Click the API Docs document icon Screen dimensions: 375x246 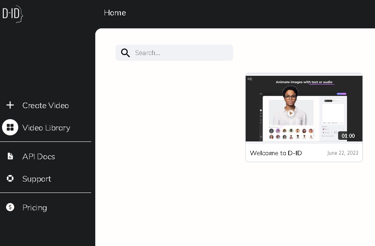[x=10, y=156]
